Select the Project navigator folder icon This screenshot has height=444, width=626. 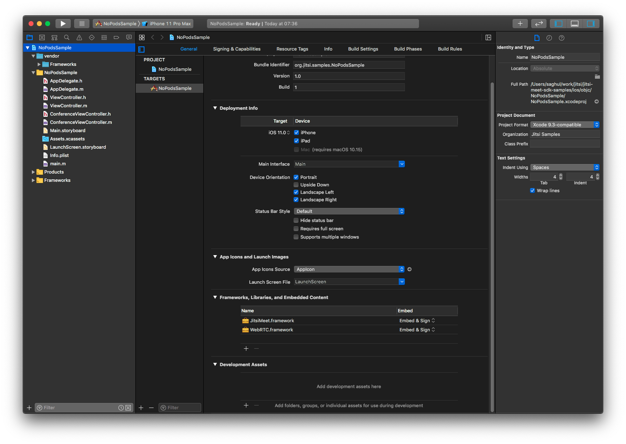tap(29, 37)
